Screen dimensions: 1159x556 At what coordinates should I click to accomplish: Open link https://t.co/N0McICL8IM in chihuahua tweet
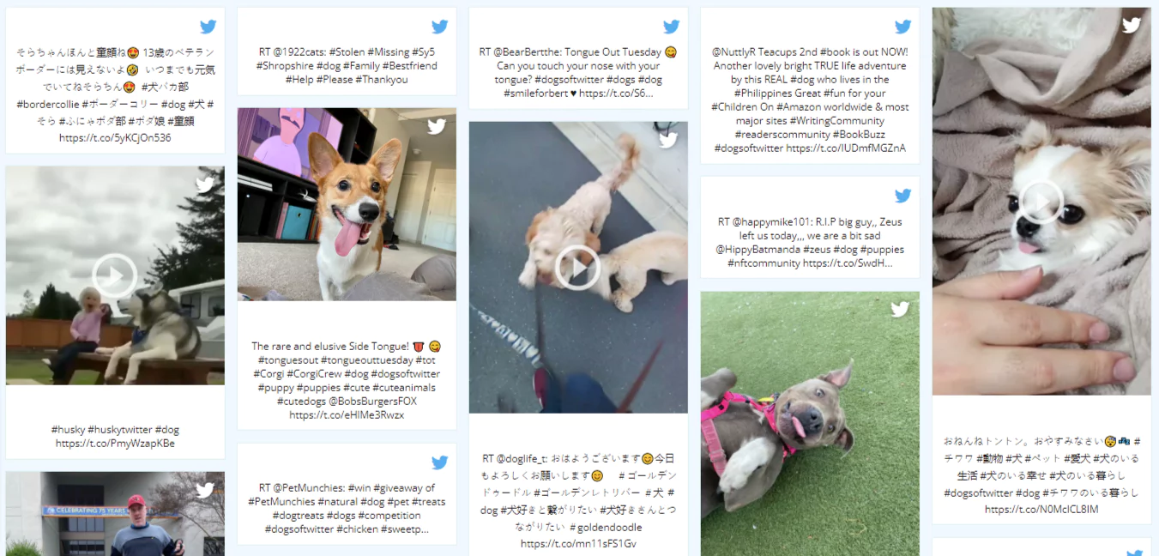click(x=1041, y=510)
